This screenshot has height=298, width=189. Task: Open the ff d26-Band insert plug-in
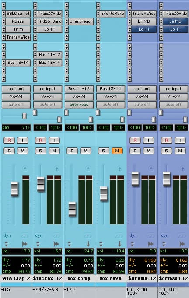coord(49,21)
